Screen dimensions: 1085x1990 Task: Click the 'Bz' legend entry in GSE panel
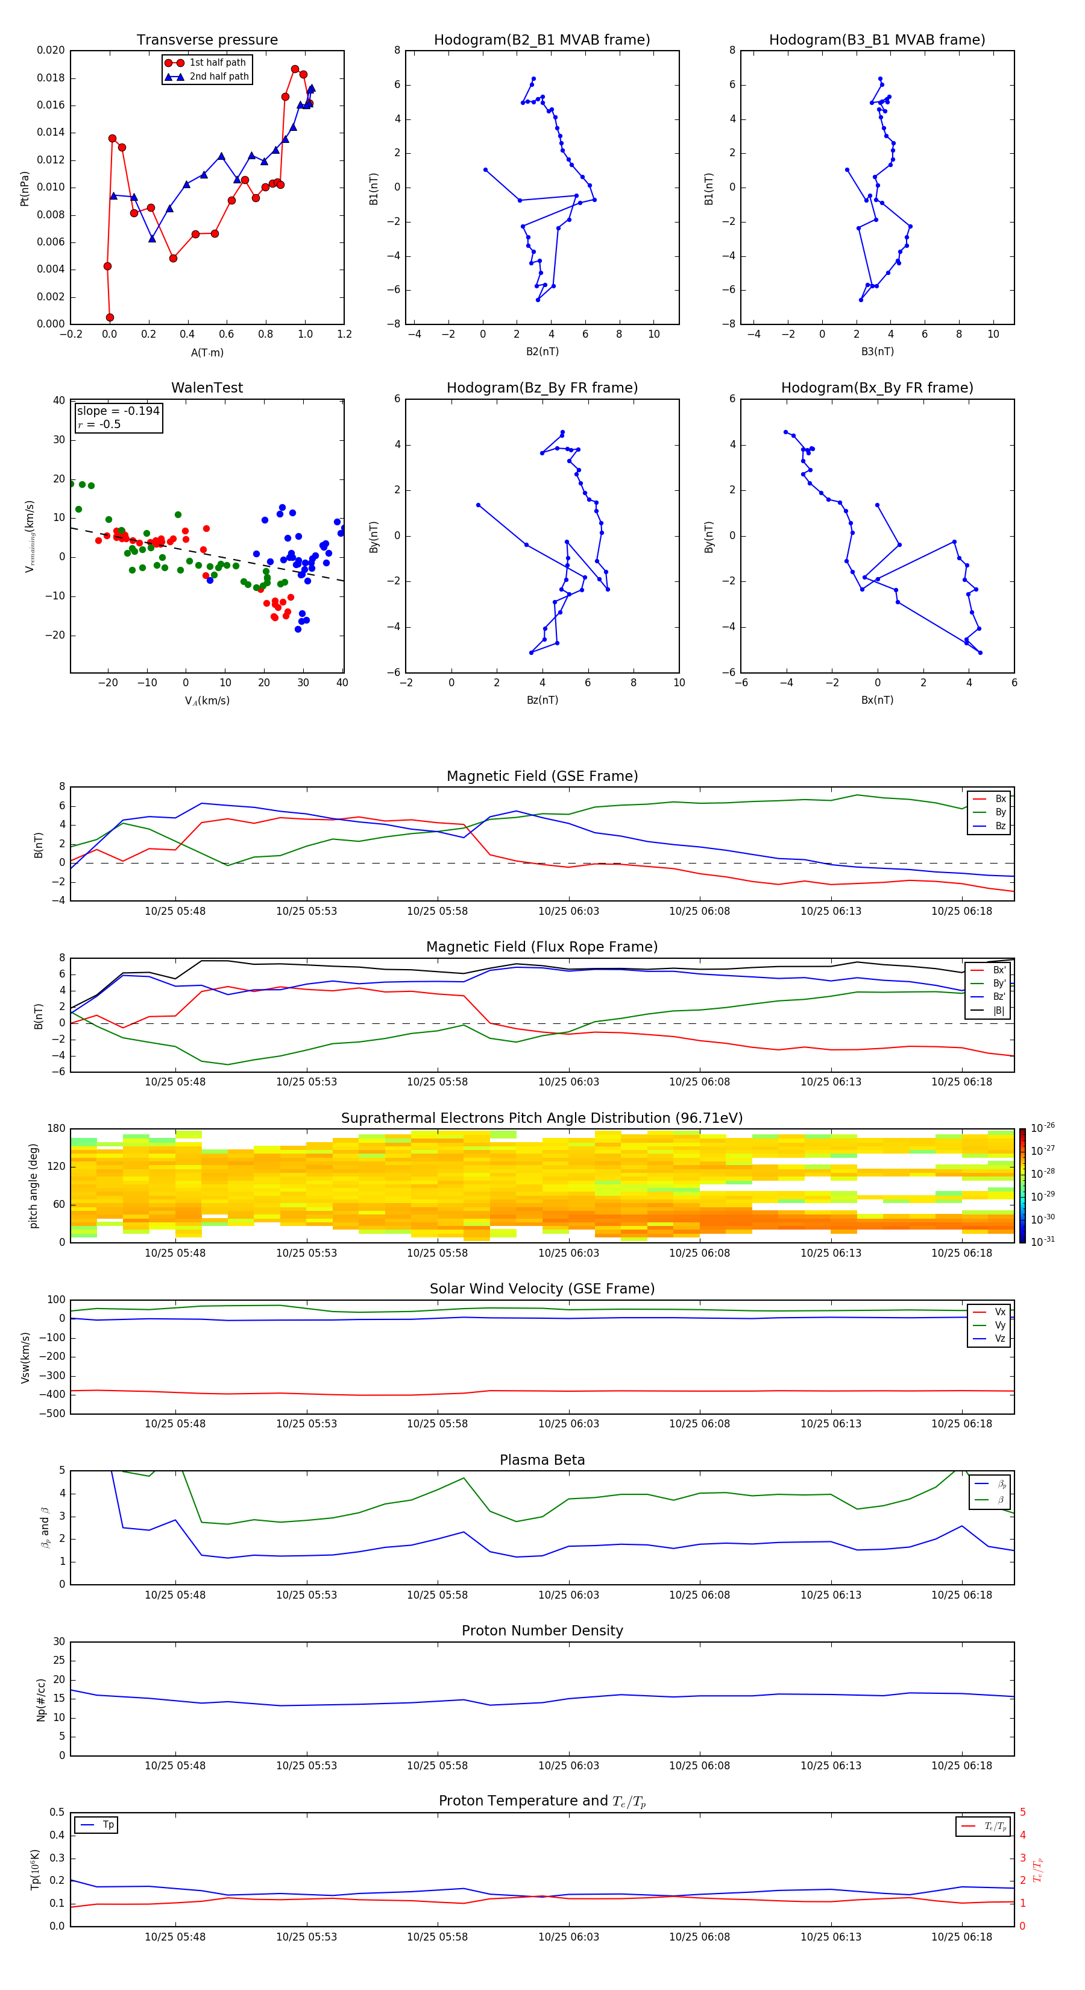990,826
